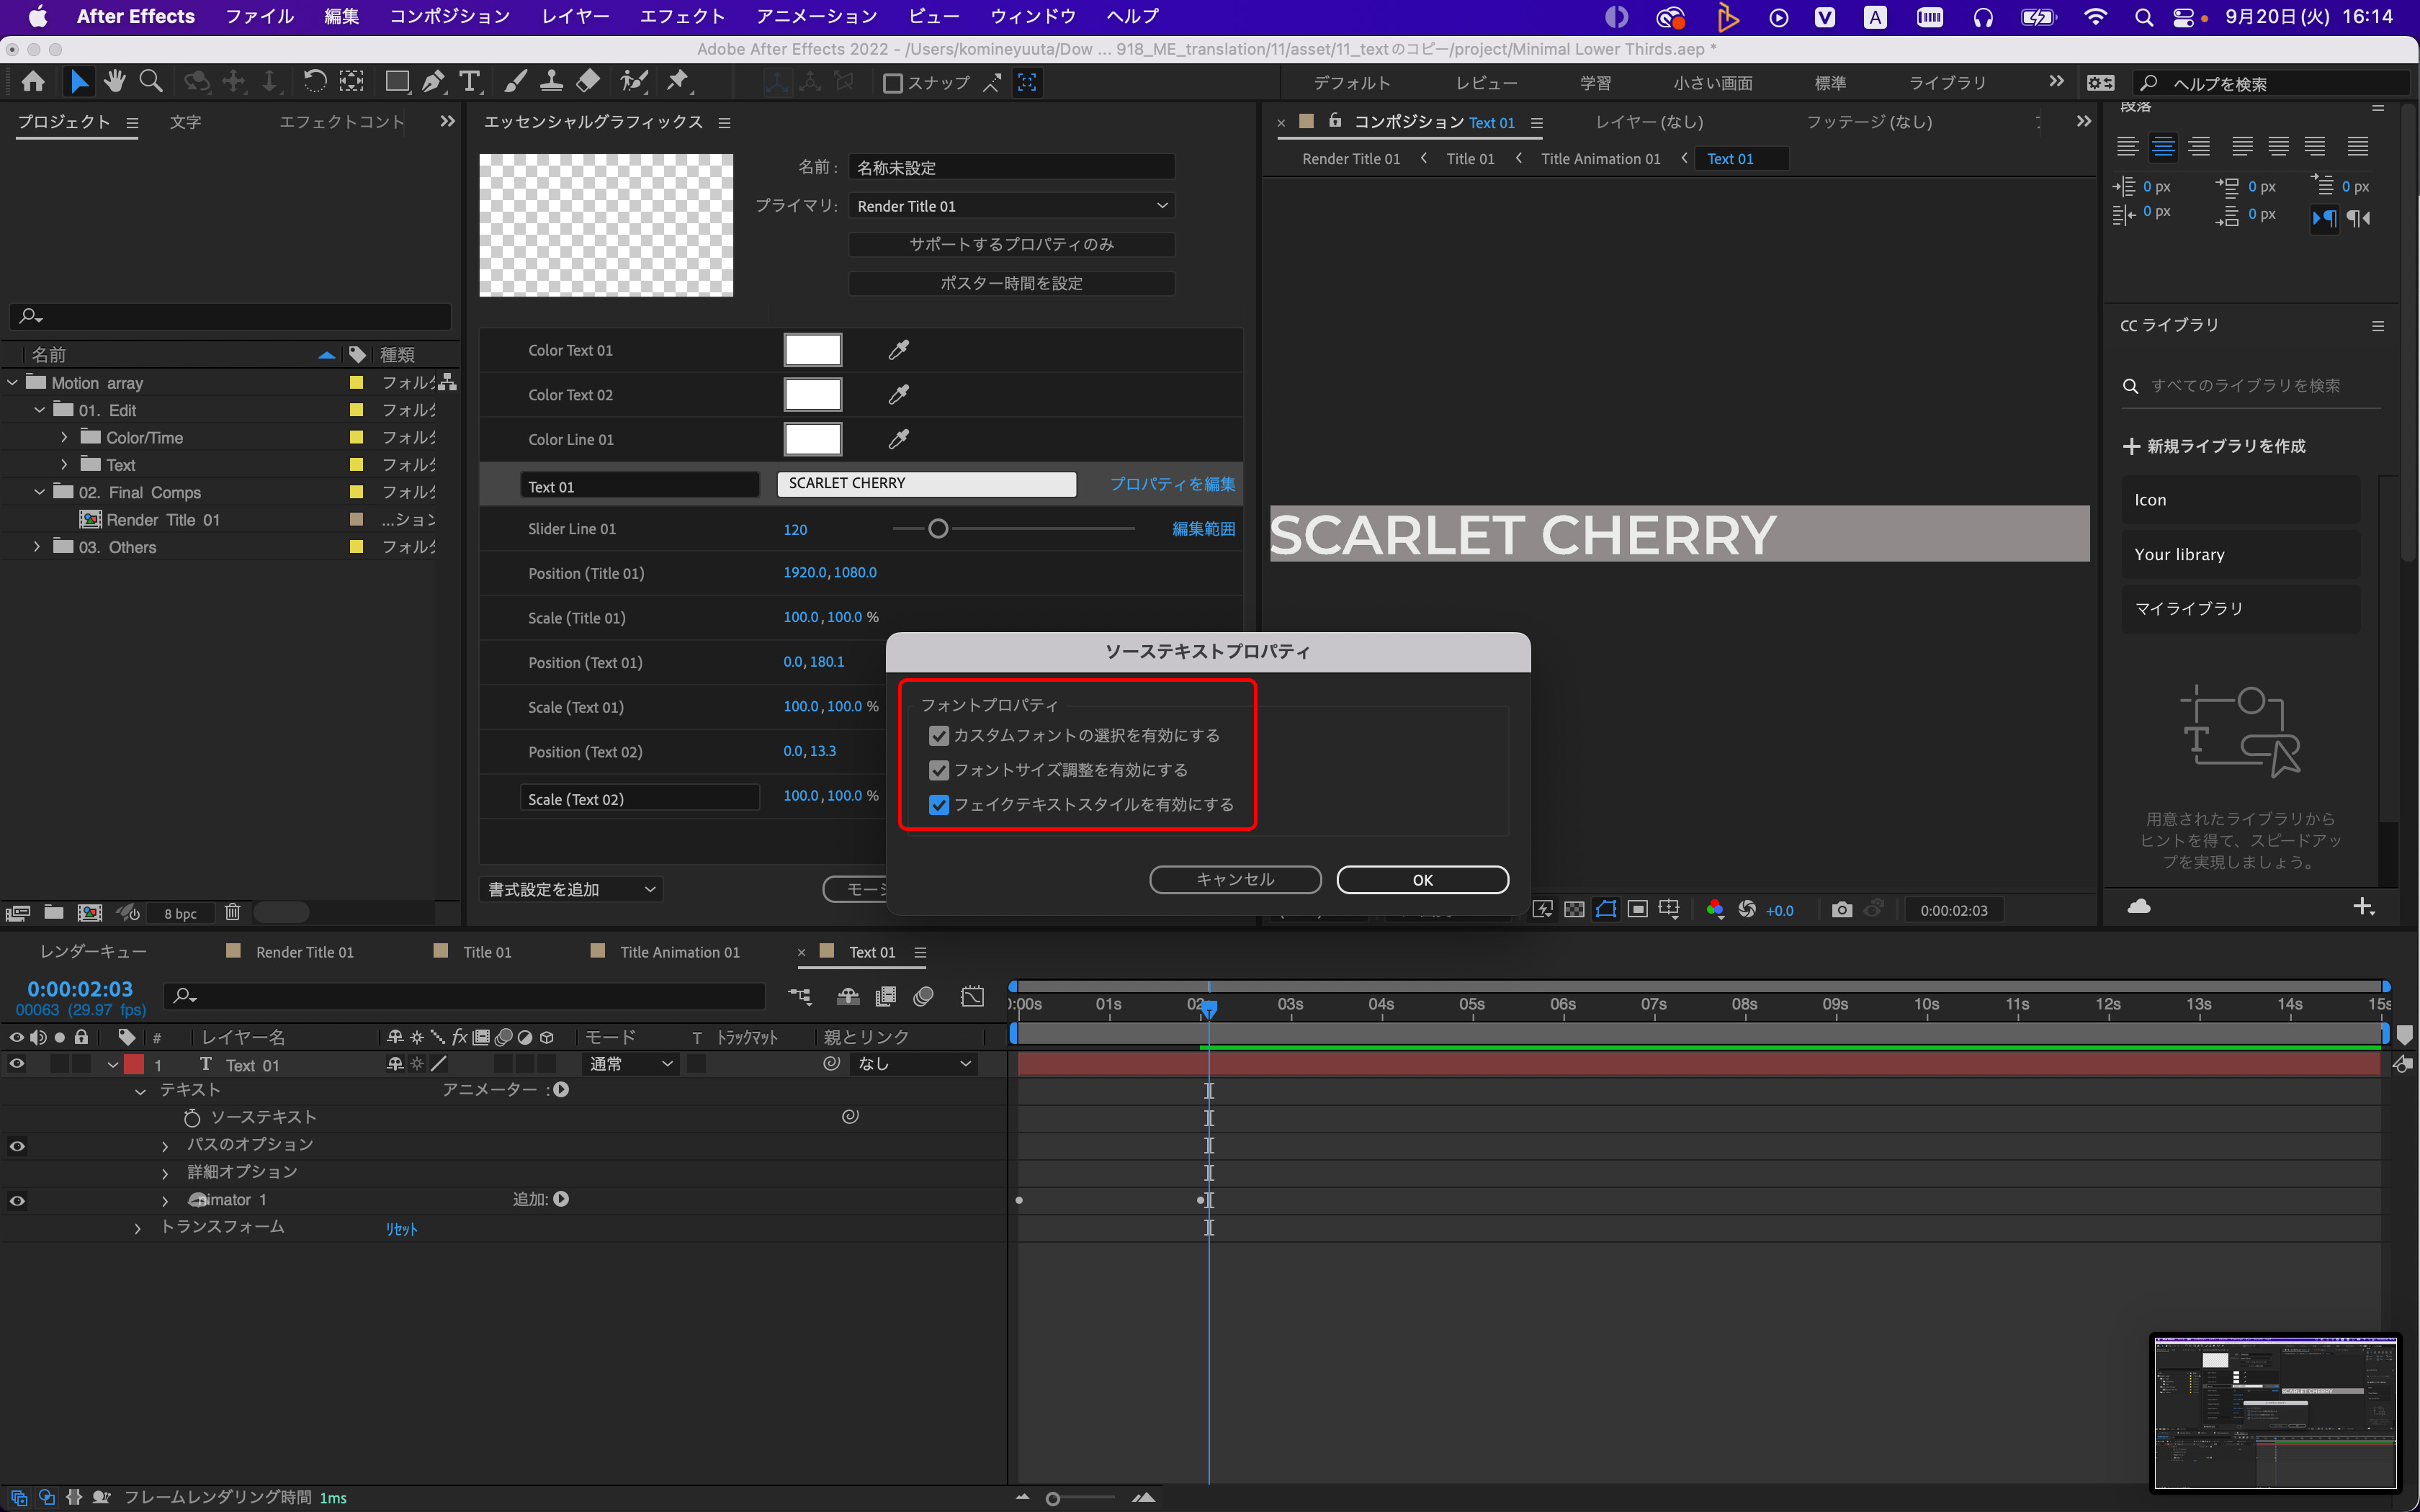Open composition mini-flowchart icon in timeline

tap(800, 996)
